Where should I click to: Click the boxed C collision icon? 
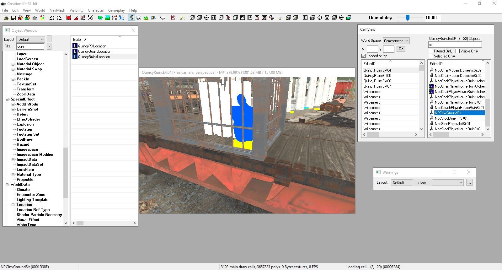pyautogui.click(x=305, y=18)
